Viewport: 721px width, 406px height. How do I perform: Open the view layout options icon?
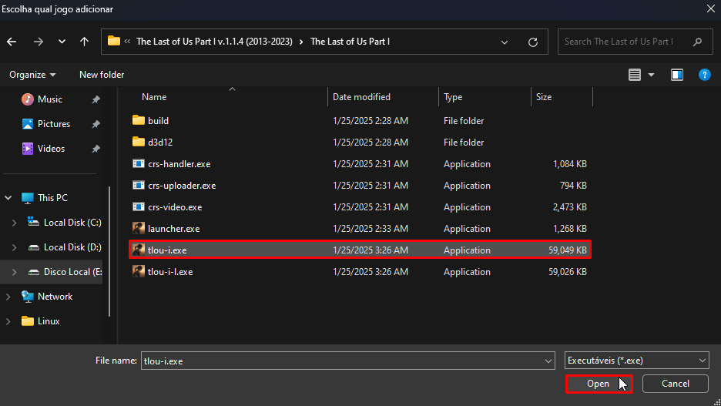coord(635,75)
